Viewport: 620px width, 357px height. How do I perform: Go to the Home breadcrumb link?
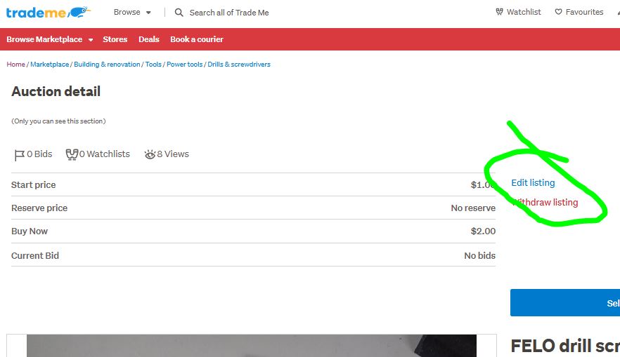pyautogui.click(x=15, y=65)
